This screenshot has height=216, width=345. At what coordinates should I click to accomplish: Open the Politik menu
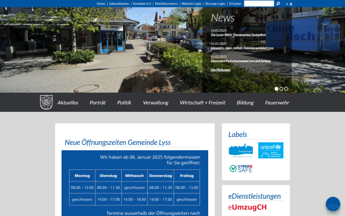point(124,103)
